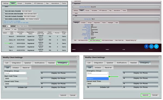Toggle Display On Phone for Emergency Group, closed-dropdown dialog
Viewport: 163px width, 100px height.
point(58,73)
